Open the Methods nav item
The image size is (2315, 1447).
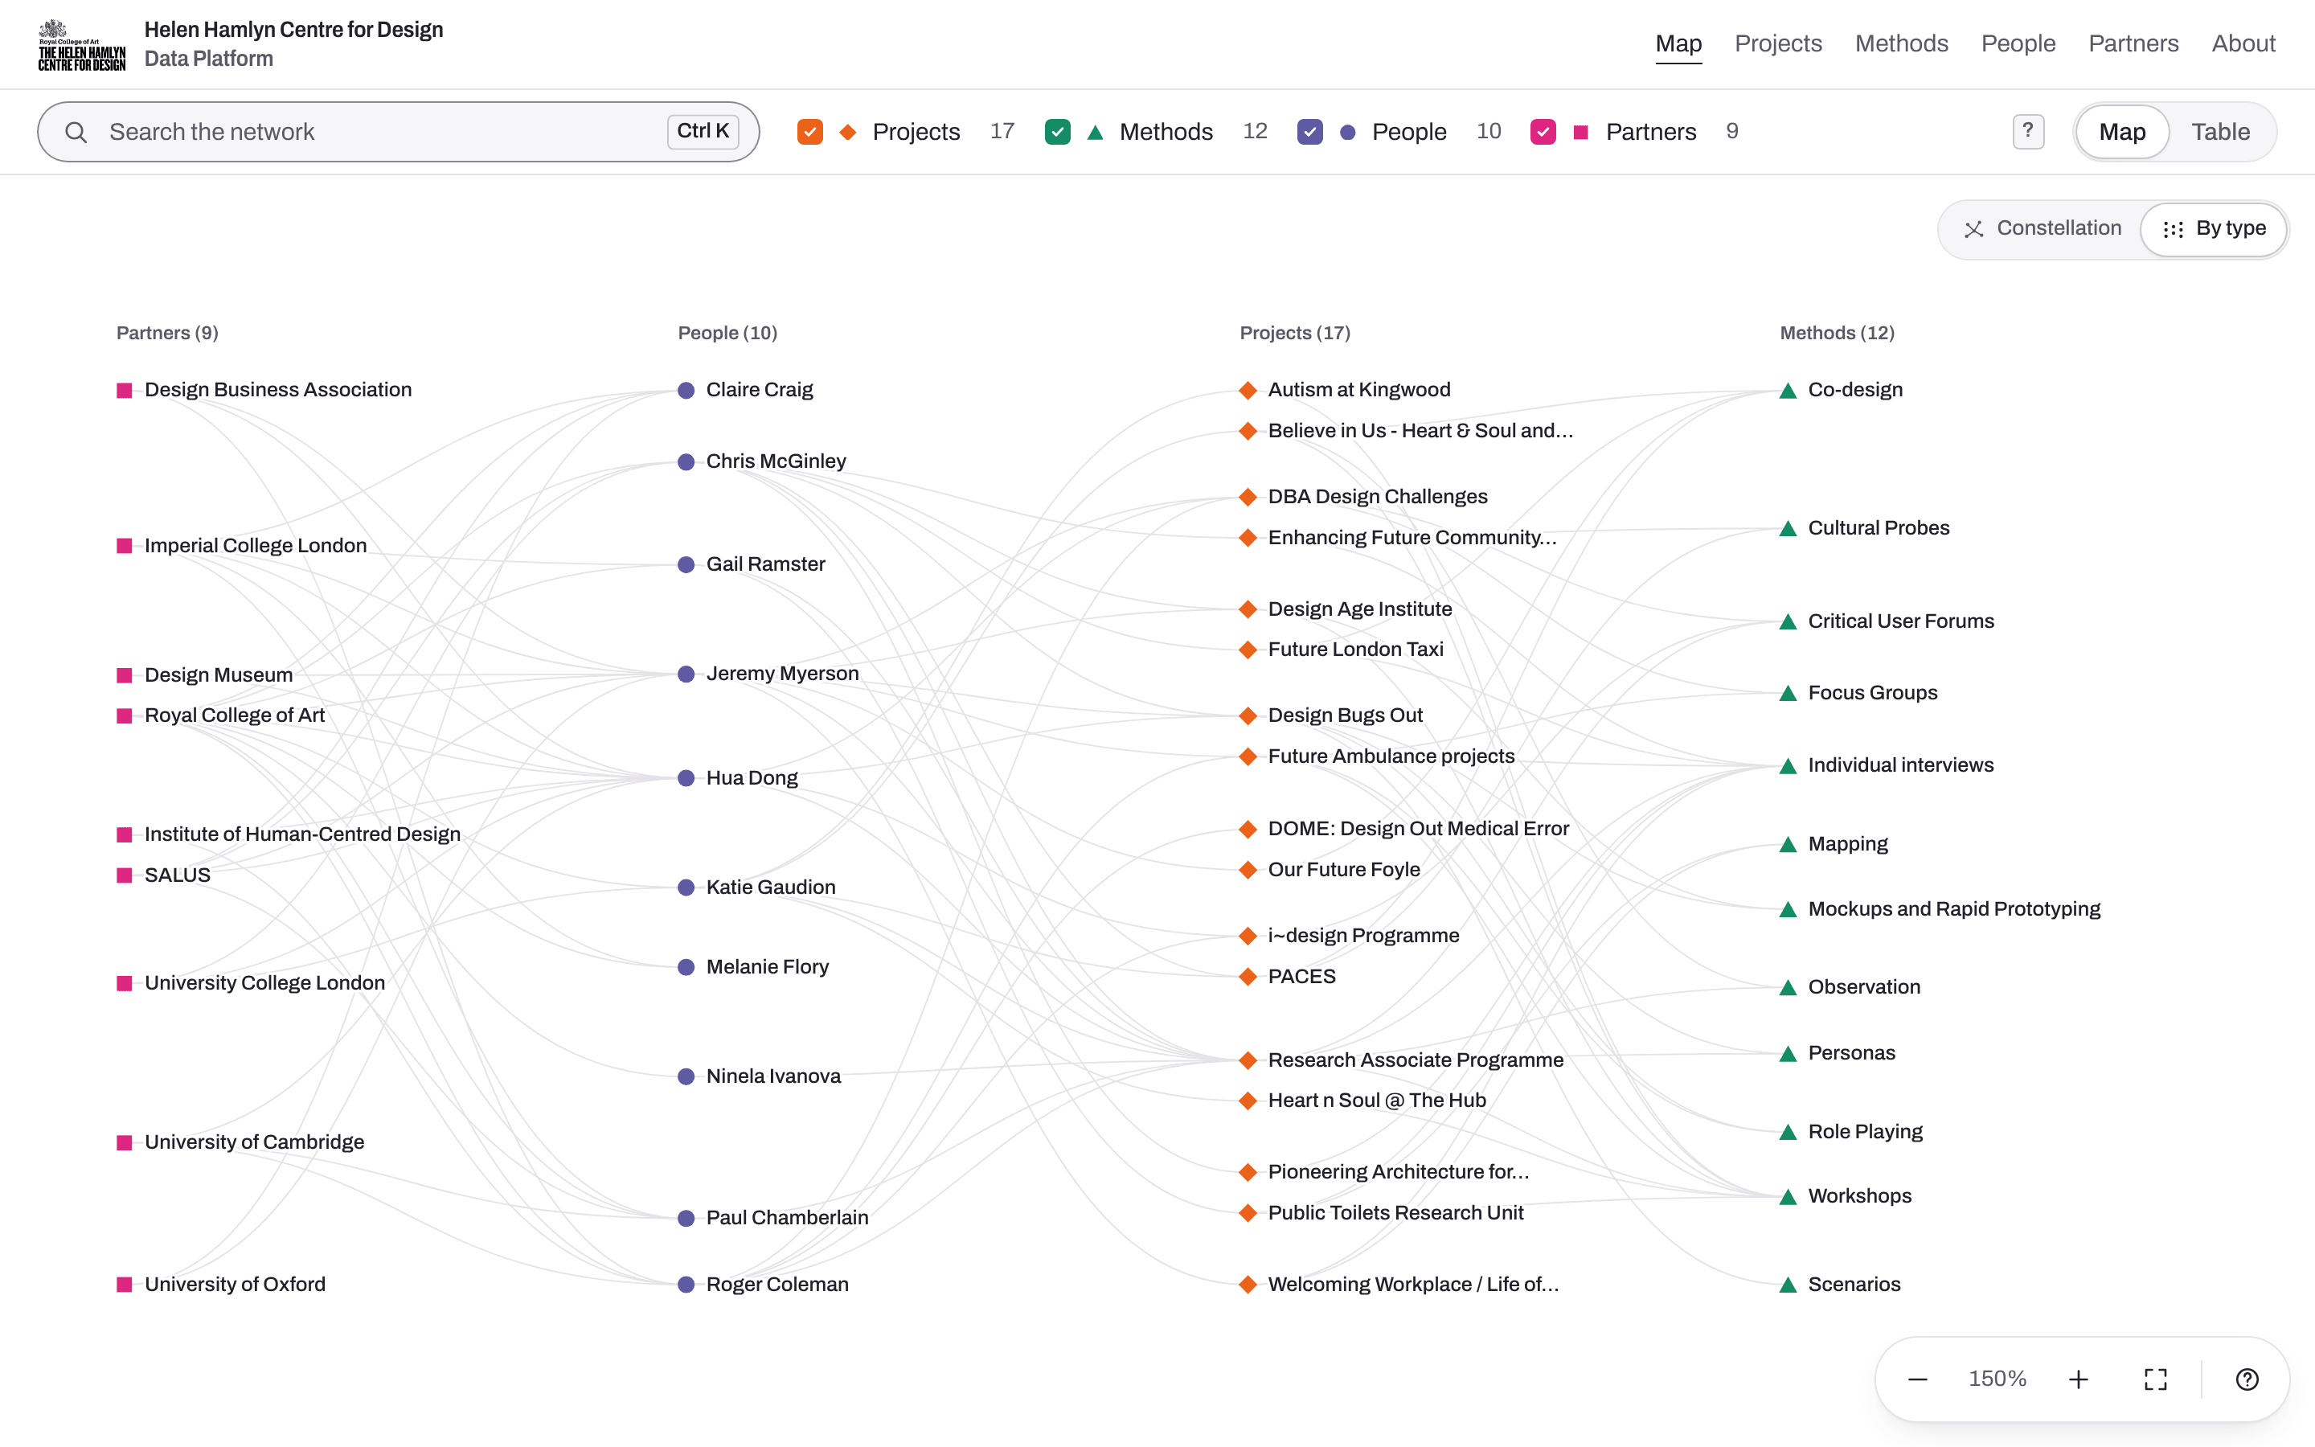click(x=1901, y=43)
